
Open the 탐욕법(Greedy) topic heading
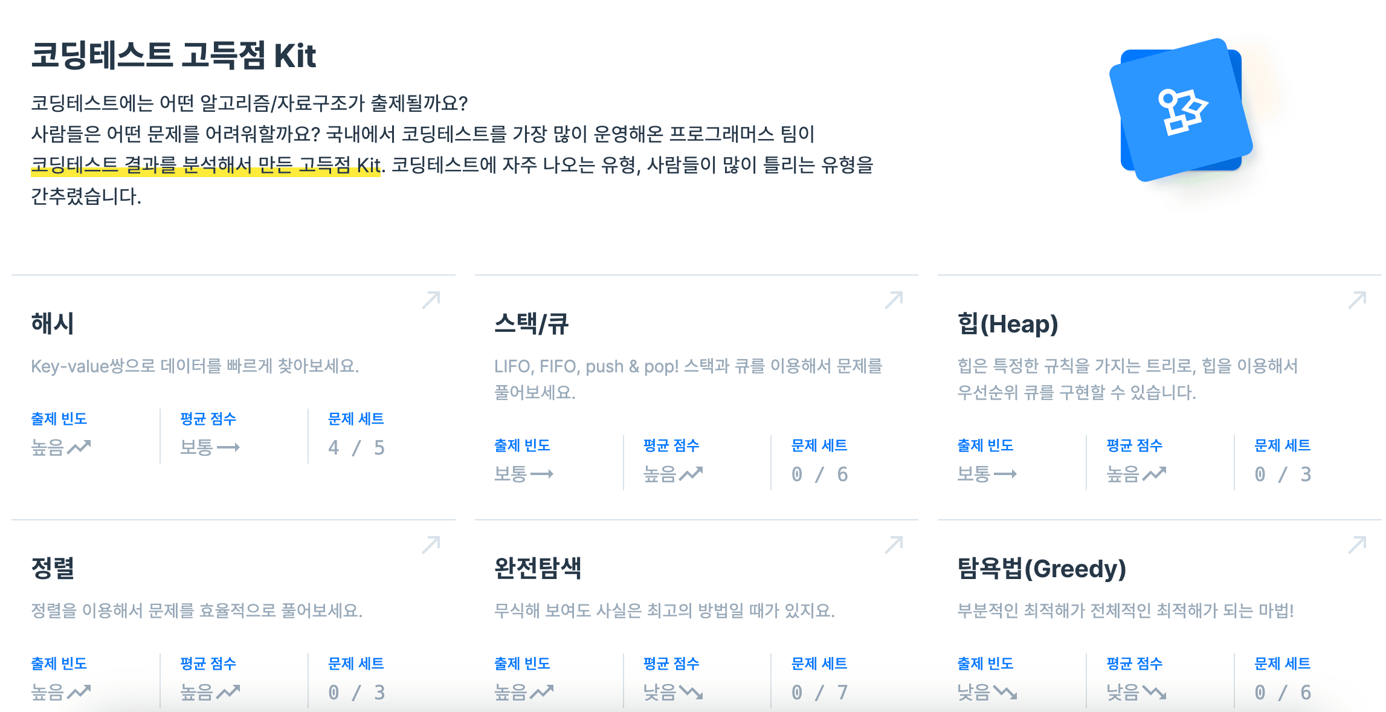(1042, 568)
